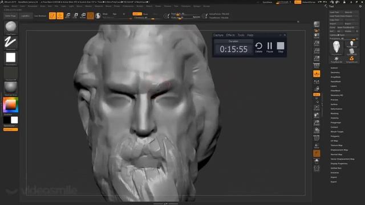Image resolution: width=365 pixels, height=205 pixels.
Task: Open the stroke type selector
Action: [11, 43]
